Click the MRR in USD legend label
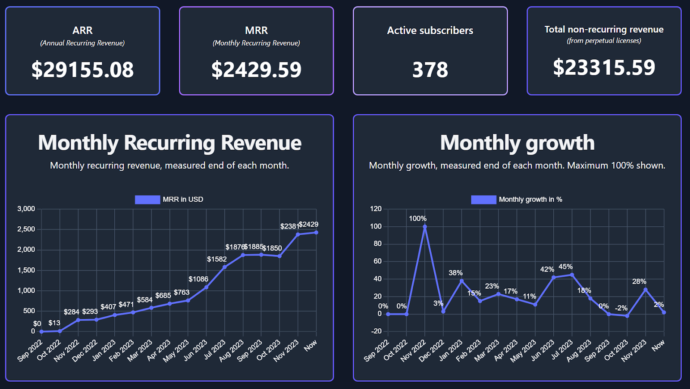 click(x=183, y=200)
